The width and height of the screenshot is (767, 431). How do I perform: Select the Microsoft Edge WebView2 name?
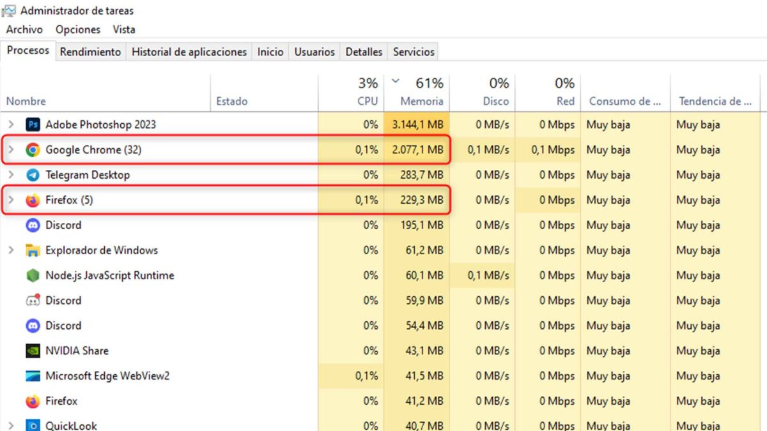click(x=107, y=376)
